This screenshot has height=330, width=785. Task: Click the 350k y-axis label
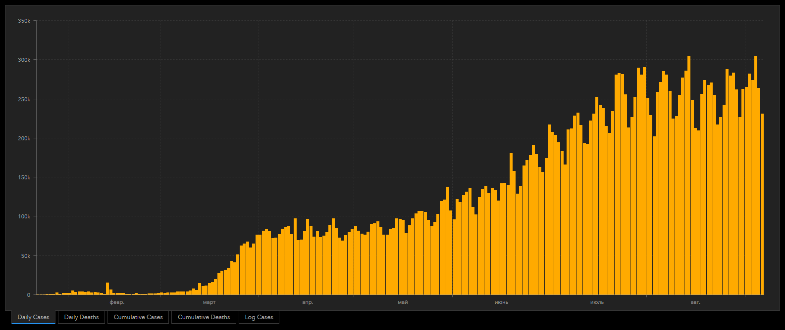(x=24, y=21)
